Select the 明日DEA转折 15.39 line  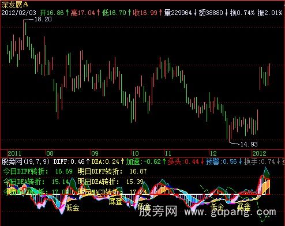pos(110,182)
